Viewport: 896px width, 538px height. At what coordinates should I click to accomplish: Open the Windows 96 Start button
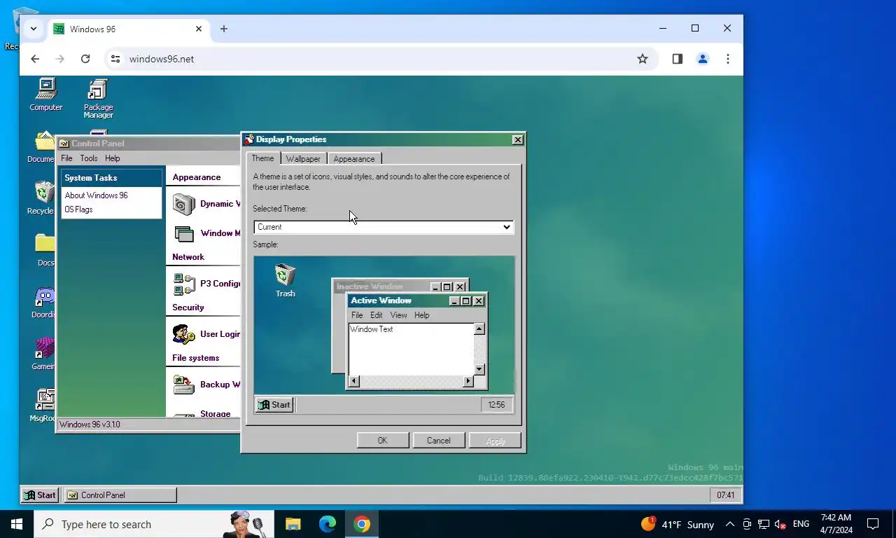[40, 495]
